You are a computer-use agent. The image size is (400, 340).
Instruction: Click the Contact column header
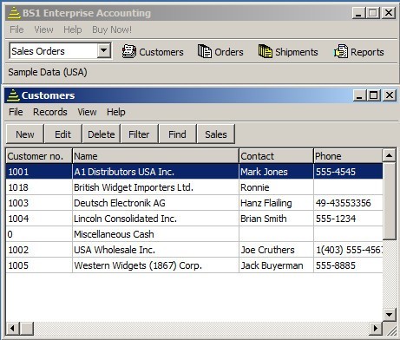(x=276, y=156)
